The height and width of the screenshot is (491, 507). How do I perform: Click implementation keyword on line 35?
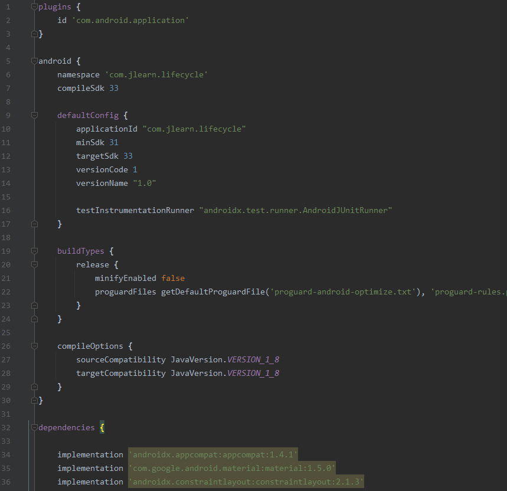tap(90, 469)
